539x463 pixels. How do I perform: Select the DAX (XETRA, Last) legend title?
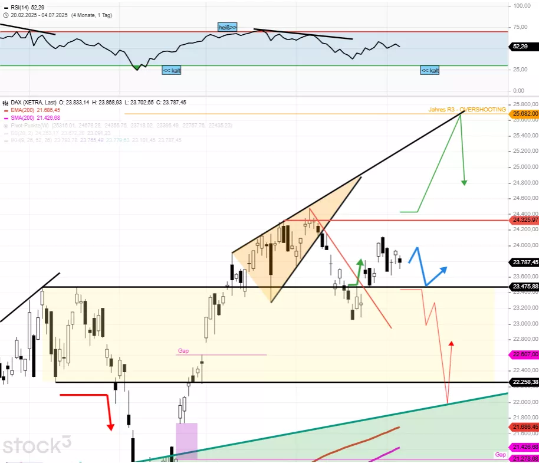coord(34,103)
